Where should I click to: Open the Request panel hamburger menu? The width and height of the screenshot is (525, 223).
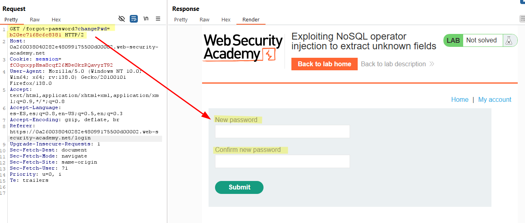[158, 19]
